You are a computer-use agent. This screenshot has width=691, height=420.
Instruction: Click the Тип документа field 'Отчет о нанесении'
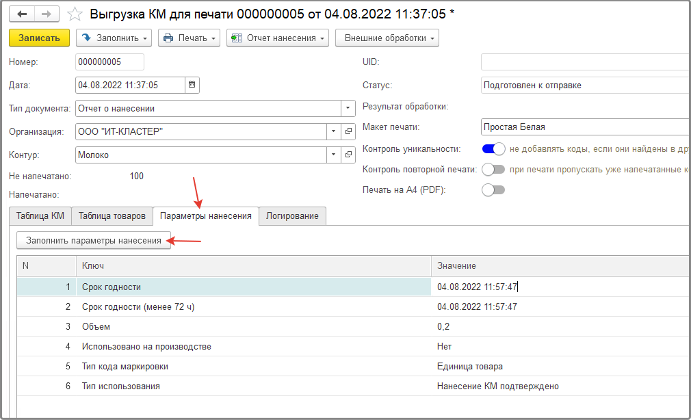point(209,108)
